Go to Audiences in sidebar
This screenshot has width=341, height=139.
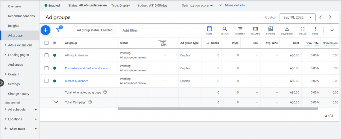tap(15, 65)
